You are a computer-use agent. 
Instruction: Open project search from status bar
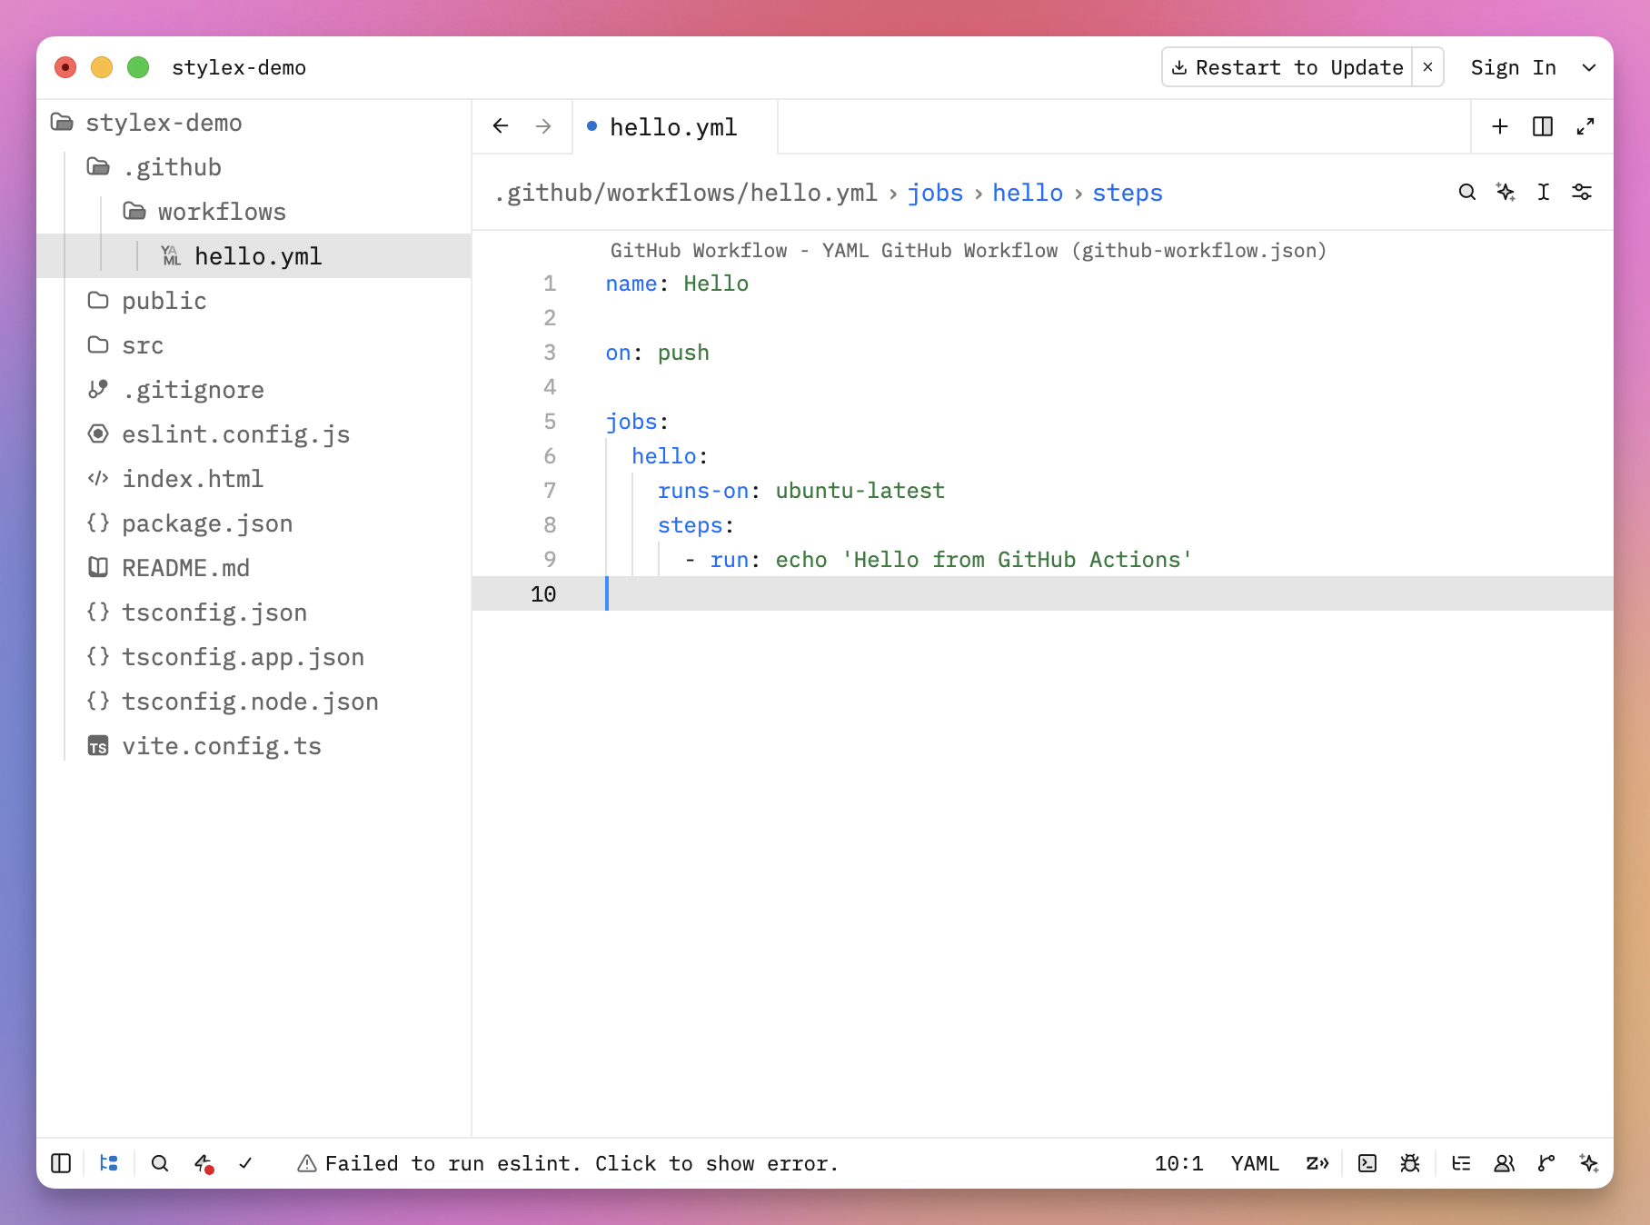160,1163
